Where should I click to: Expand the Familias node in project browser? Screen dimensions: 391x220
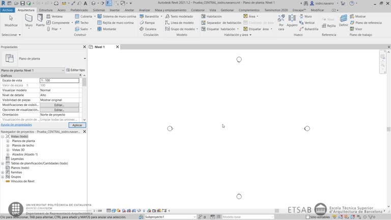point(3,172)
